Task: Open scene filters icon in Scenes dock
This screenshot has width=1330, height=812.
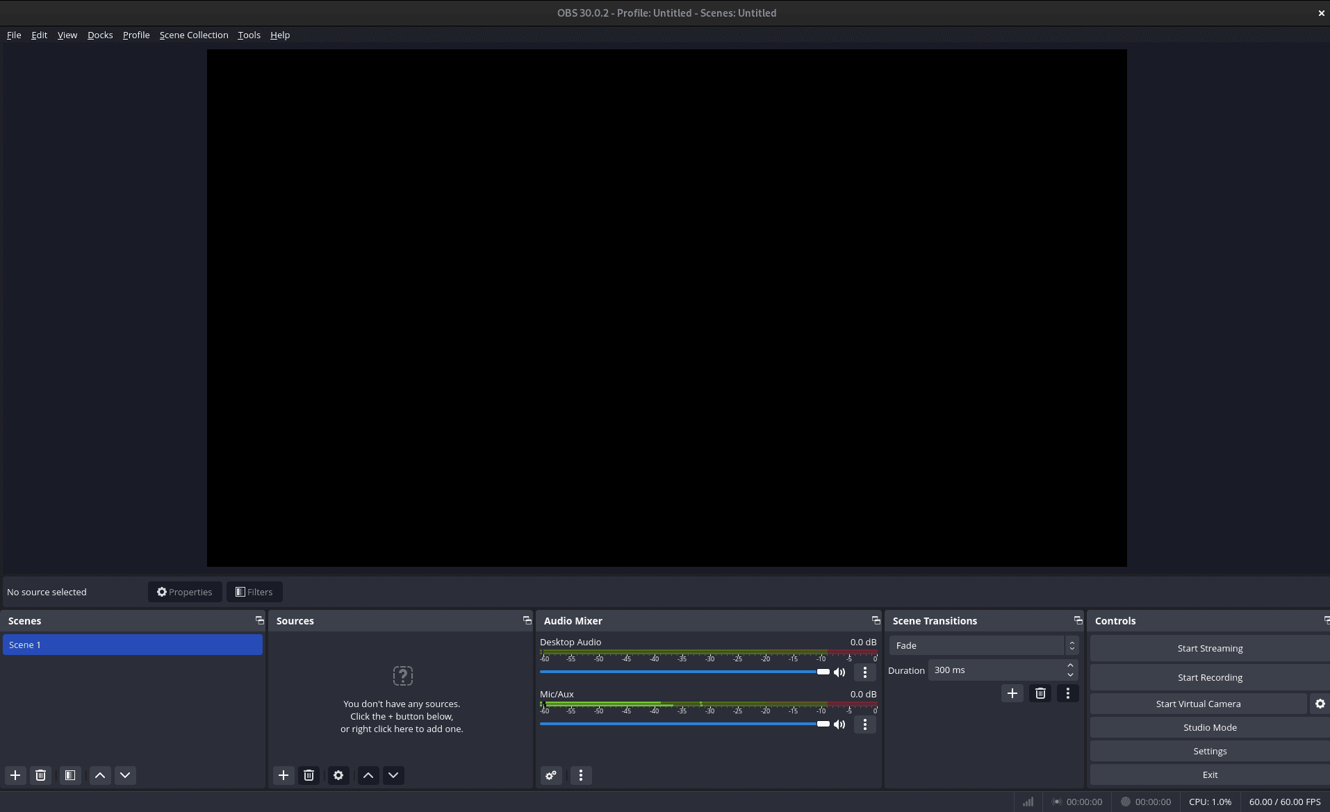Action: [70, 775]
